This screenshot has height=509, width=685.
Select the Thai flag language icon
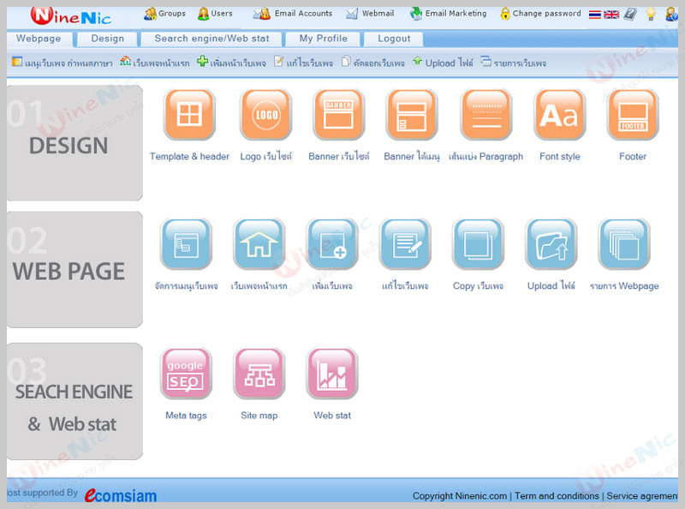coord(595,14)
